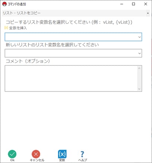The image size is (152, 163).
Task: Open the copy-source list variable dropdown chevron
Action: pyautogui.click(x=139, y=37)
